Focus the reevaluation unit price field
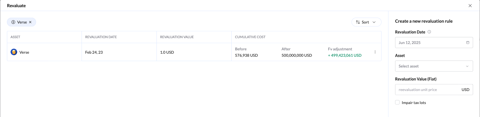Image resolution: width=480 pixels, height=117 pixels. pyautogui.click(x=427, y=90)
